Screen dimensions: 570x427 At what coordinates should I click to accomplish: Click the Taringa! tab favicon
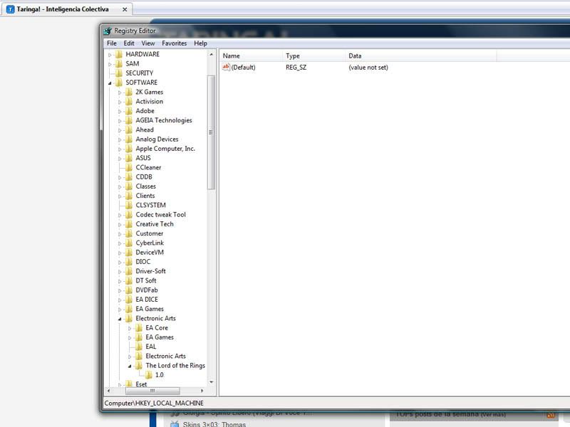click(x=10, y=9)
